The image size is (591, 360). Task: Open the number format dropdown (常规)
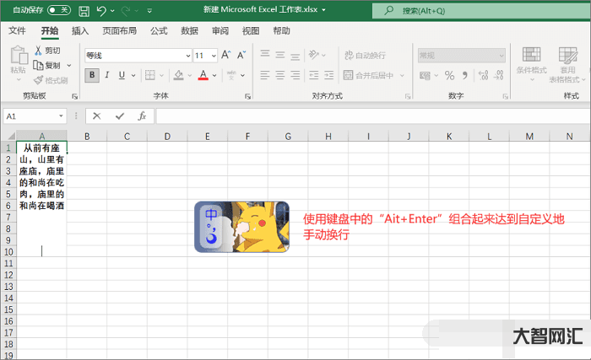click(461, 55)
